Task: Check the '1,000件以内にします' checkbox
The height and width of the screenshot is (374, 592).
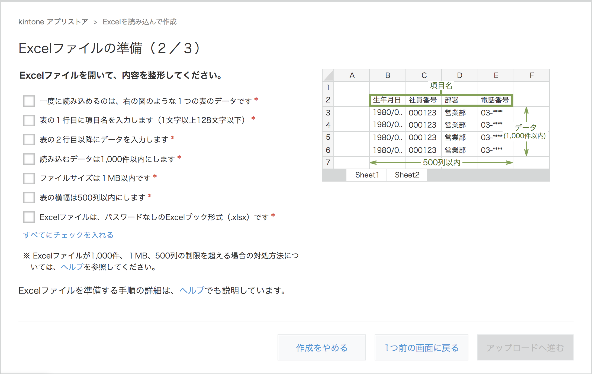Action: click(29, 159)
